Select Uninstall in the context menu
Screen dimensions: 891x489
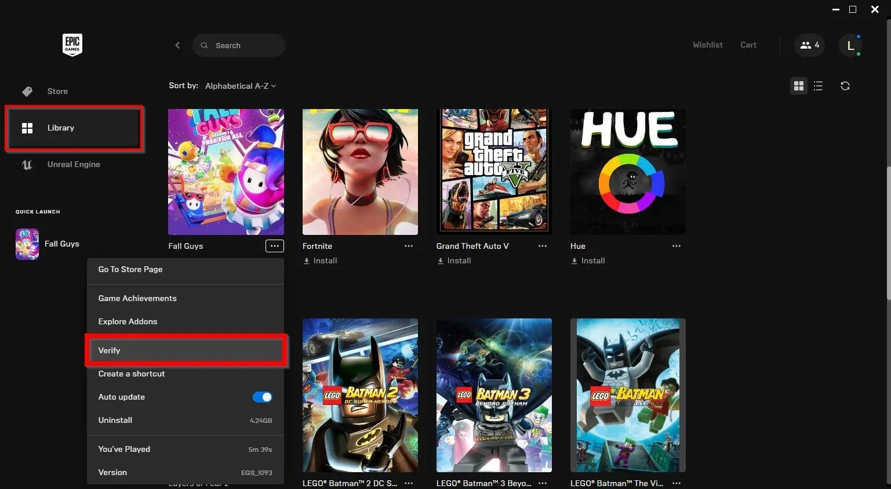click(186, 420)
